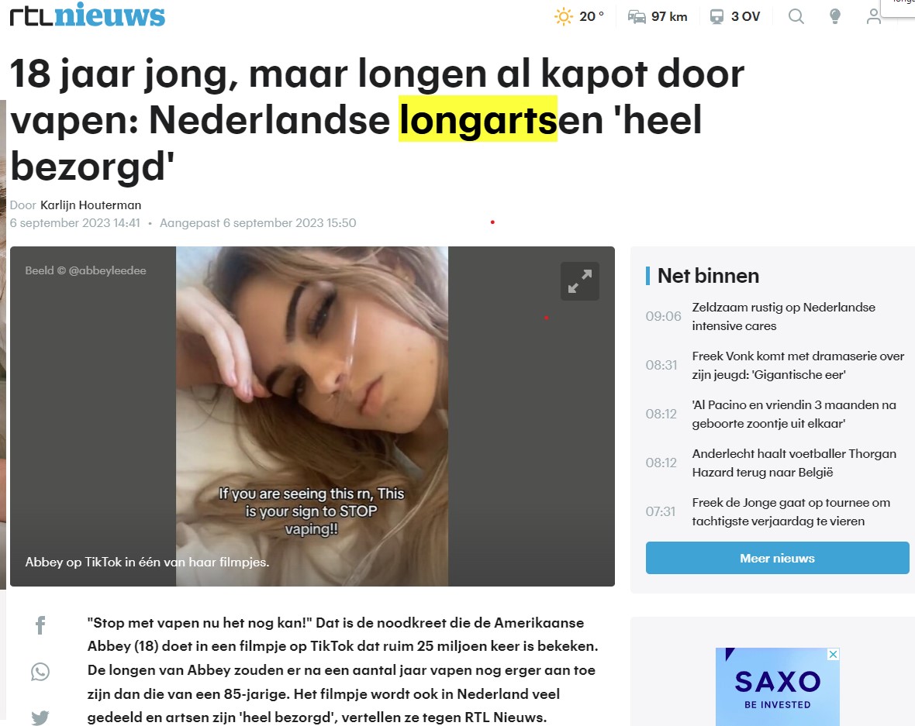
Task: Open the Al Pacino en vriendin story
Action: click(793, 414)
